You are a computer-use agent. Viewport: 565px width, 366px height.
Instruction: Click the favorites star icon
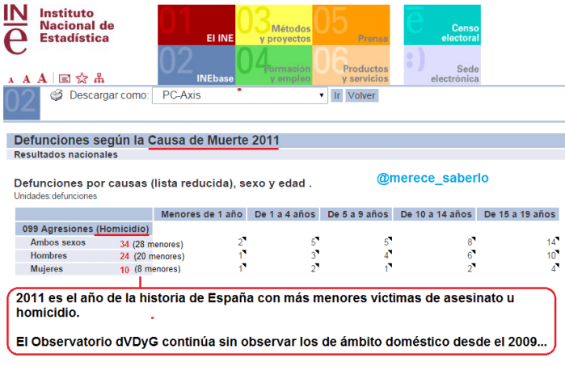[x=82, y=78]
